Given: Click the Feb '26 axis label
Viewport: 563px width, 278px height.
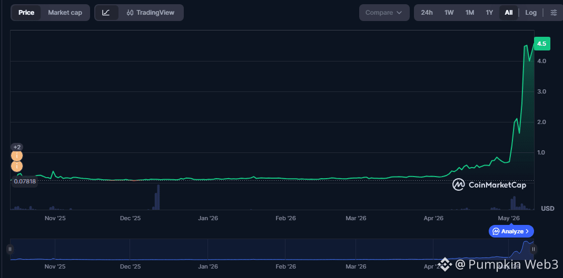Looking at the screenshot, I should (285, 218).
